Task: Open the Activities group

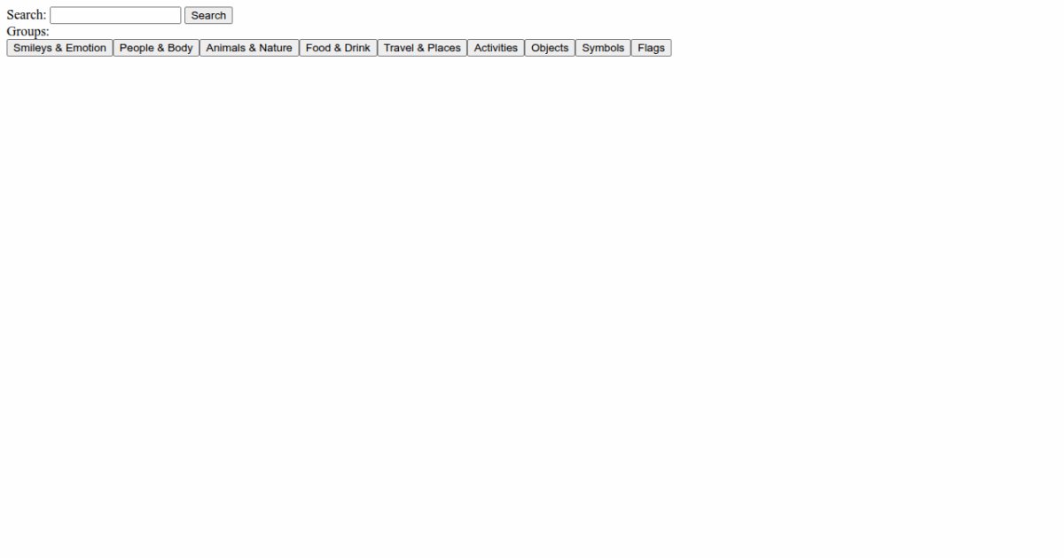Action: pos(496,48)
